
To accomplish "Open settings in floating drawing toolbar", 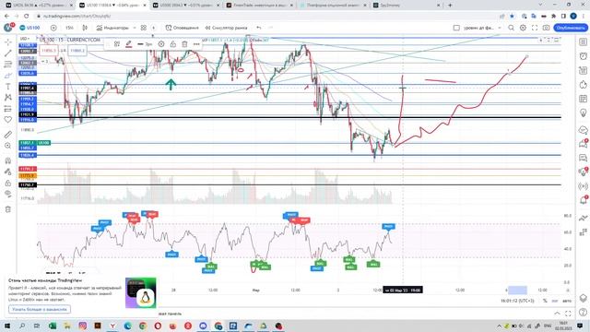I will click(161, 44).
